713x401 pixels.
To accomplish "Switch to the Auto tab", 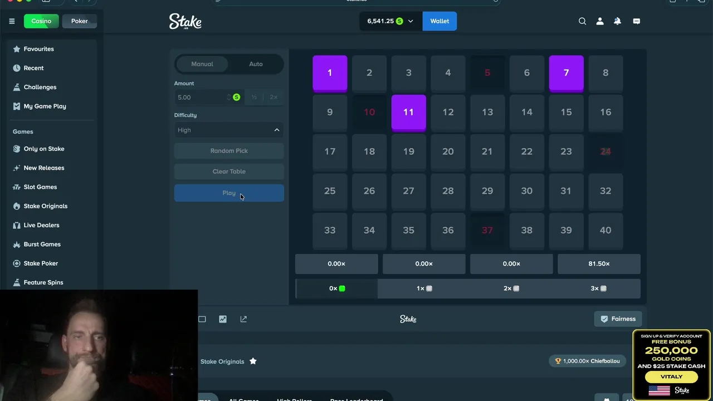I will 256,64.
